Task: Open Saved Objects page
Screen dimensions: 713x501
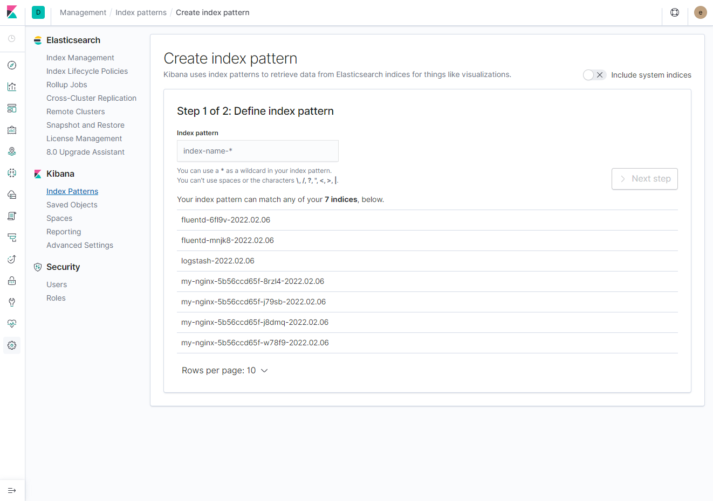Action: 72,205
